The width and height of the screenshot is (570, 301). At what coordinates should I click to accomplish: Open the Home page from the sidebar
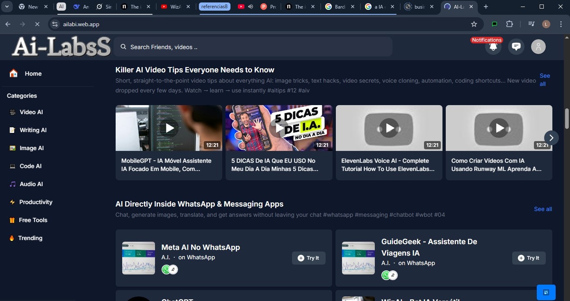click(25, 74)
